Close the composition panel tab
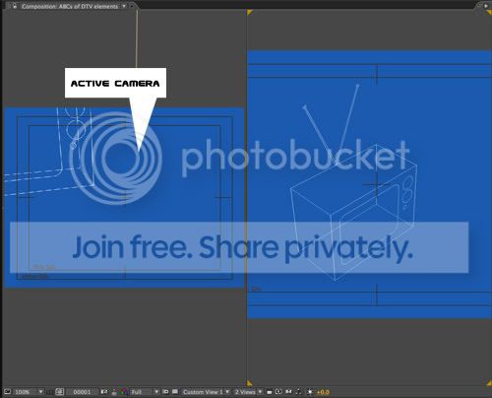The width and height of the screenshot is (492, 398). pos(132,6)
